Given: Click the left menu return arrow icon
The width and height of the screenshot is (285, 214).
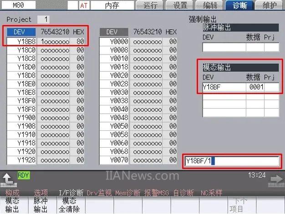Looking at the screenshot, I should pyautogui.click(x=9, y=179).
